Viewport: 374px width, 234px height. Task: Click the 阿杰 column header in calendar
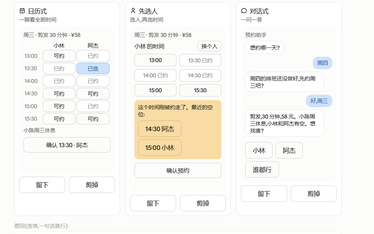pyautogui.click(x=93, y=46)
